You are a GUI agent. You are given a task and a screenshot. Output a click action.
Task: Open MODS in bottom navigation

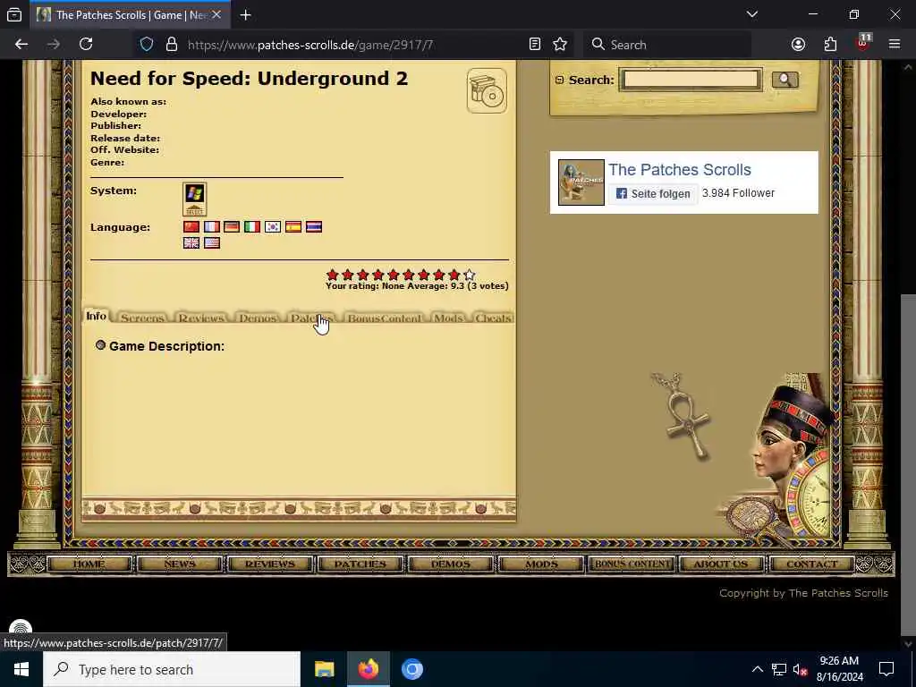pos(541,564)
